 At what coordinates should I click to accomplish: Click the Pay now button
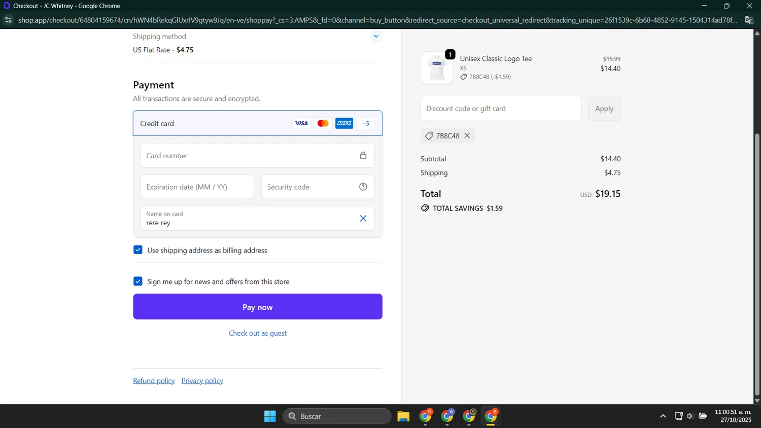258,307
